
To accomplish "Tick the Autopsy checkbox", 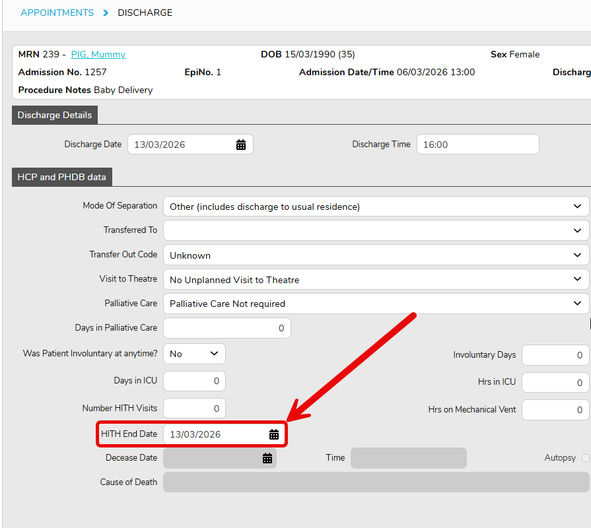I will click(585, 458).
